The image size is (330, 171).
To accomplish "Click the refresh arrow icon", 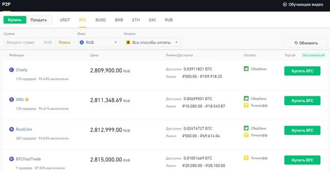I will [x=296, y=43].
